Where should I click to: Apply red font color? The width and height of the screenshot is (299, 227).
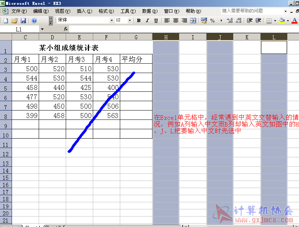tap(294, 21)
